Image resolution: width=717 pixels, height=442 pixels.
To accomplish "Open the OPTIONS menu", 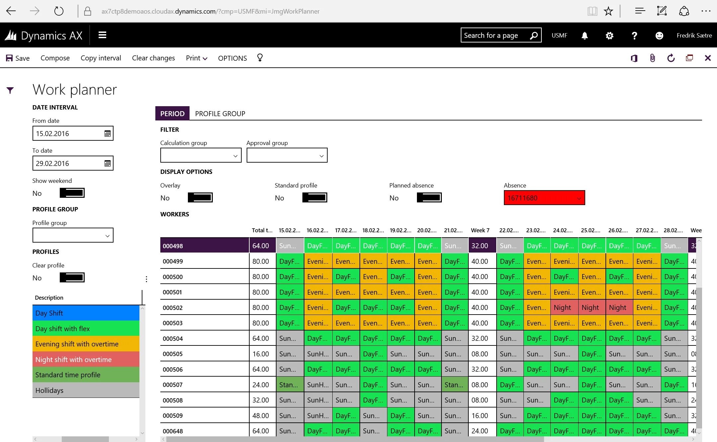I will pyautogui.click(x=232, y=58).
